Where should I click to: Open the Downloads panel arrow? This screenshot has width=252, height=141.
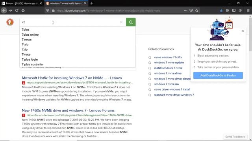coord(221,11)
